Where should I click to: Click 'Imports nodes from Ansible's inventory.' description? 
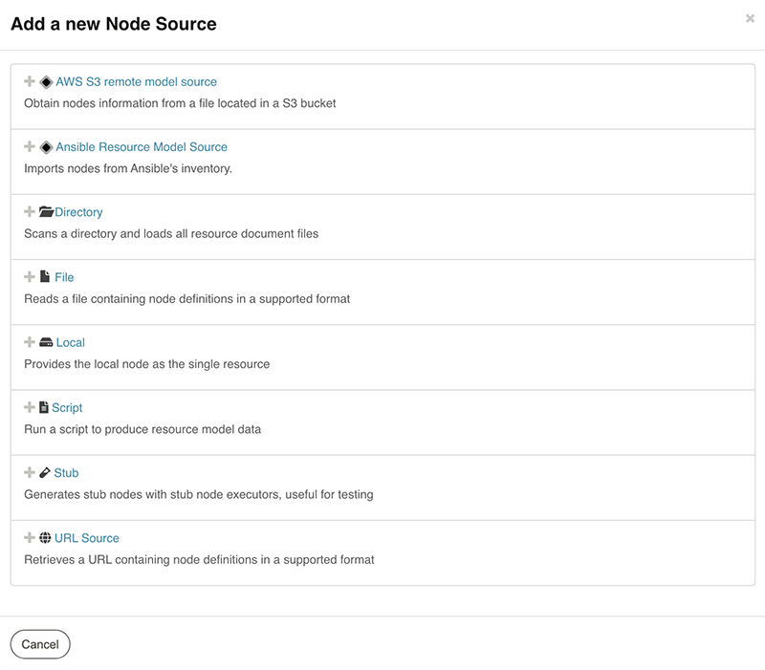[x=128, y=169]
